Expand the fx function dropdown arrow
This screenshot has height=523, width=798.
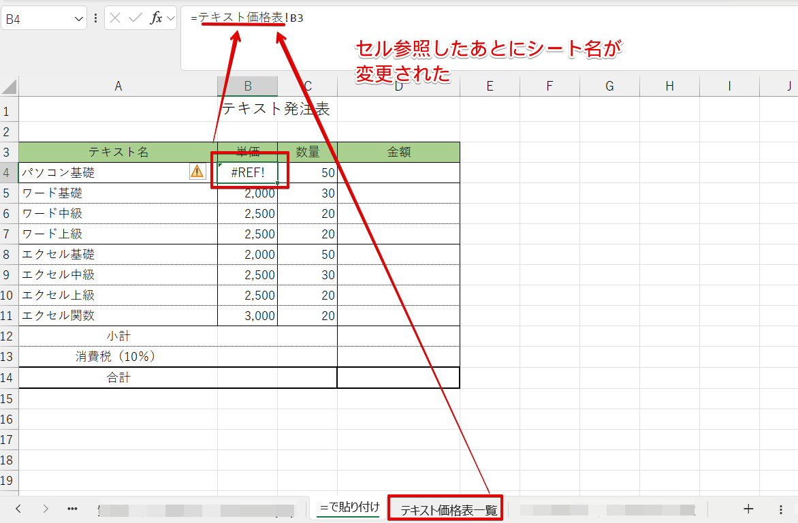[x=170, y=18]
